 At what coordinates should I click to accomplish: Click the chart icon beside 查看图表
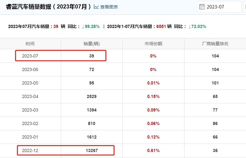[x=96, y=7]
